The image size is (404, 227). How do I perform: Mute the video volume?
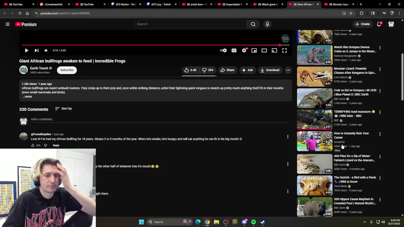[46, 50]
